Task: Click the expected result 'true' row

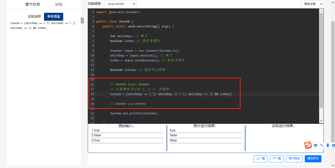Action: (x=206, y=130)
